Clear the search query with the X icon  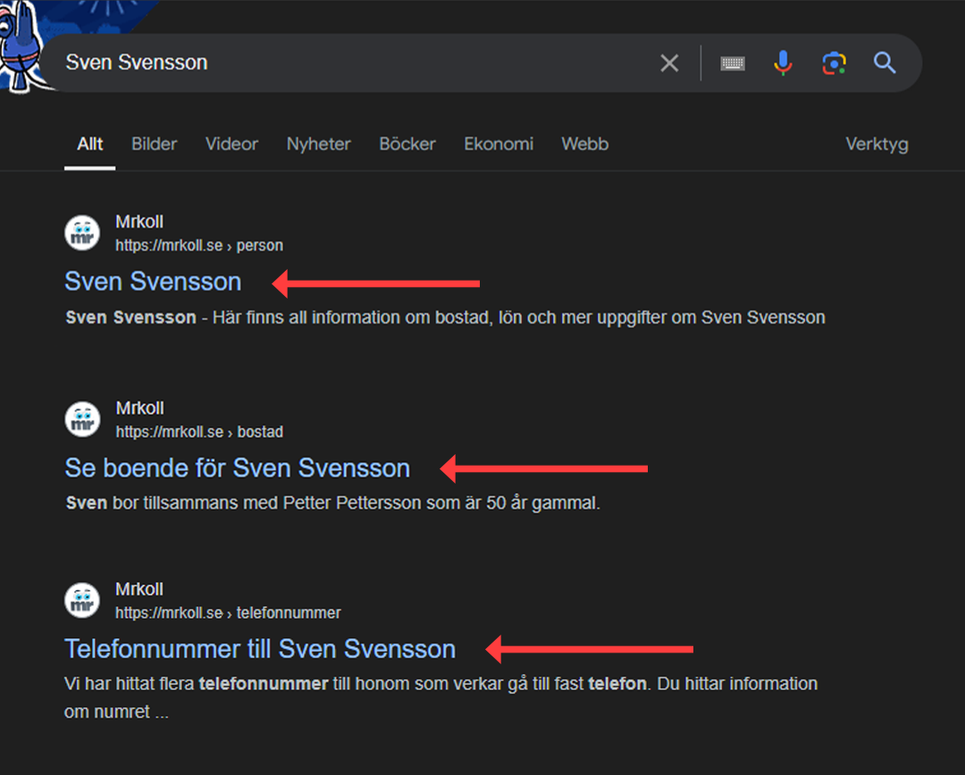[x=669, y=63]
